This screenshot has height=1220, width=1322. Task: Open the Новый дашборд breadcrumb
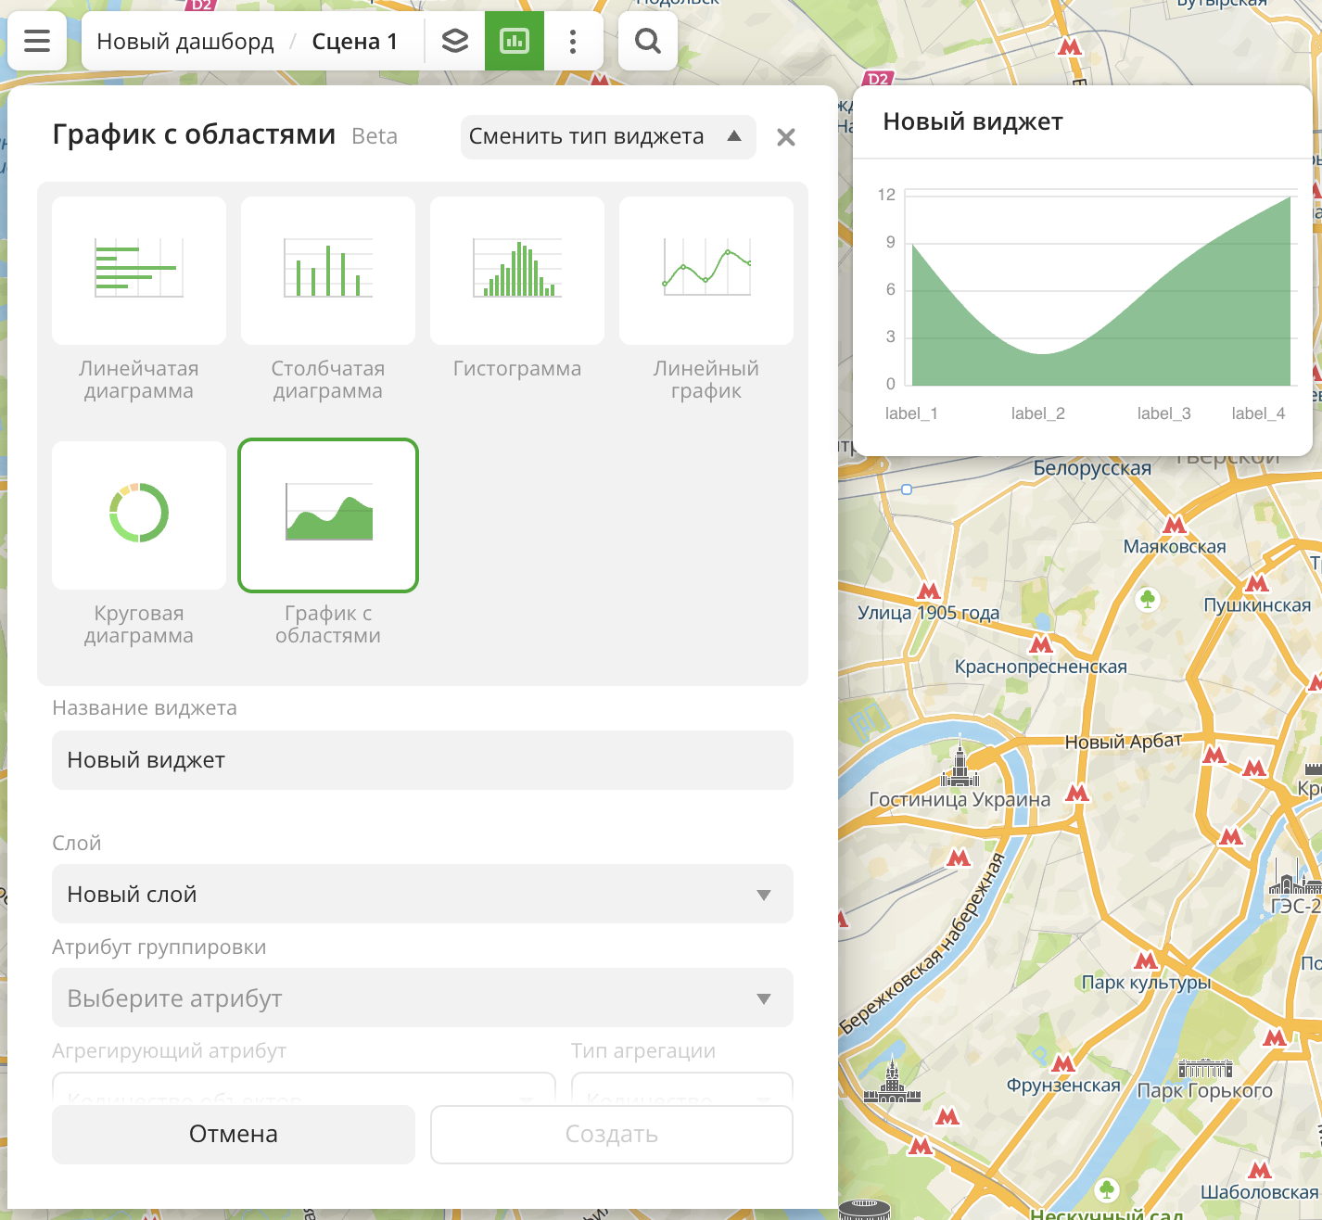[x=185, y=42]
